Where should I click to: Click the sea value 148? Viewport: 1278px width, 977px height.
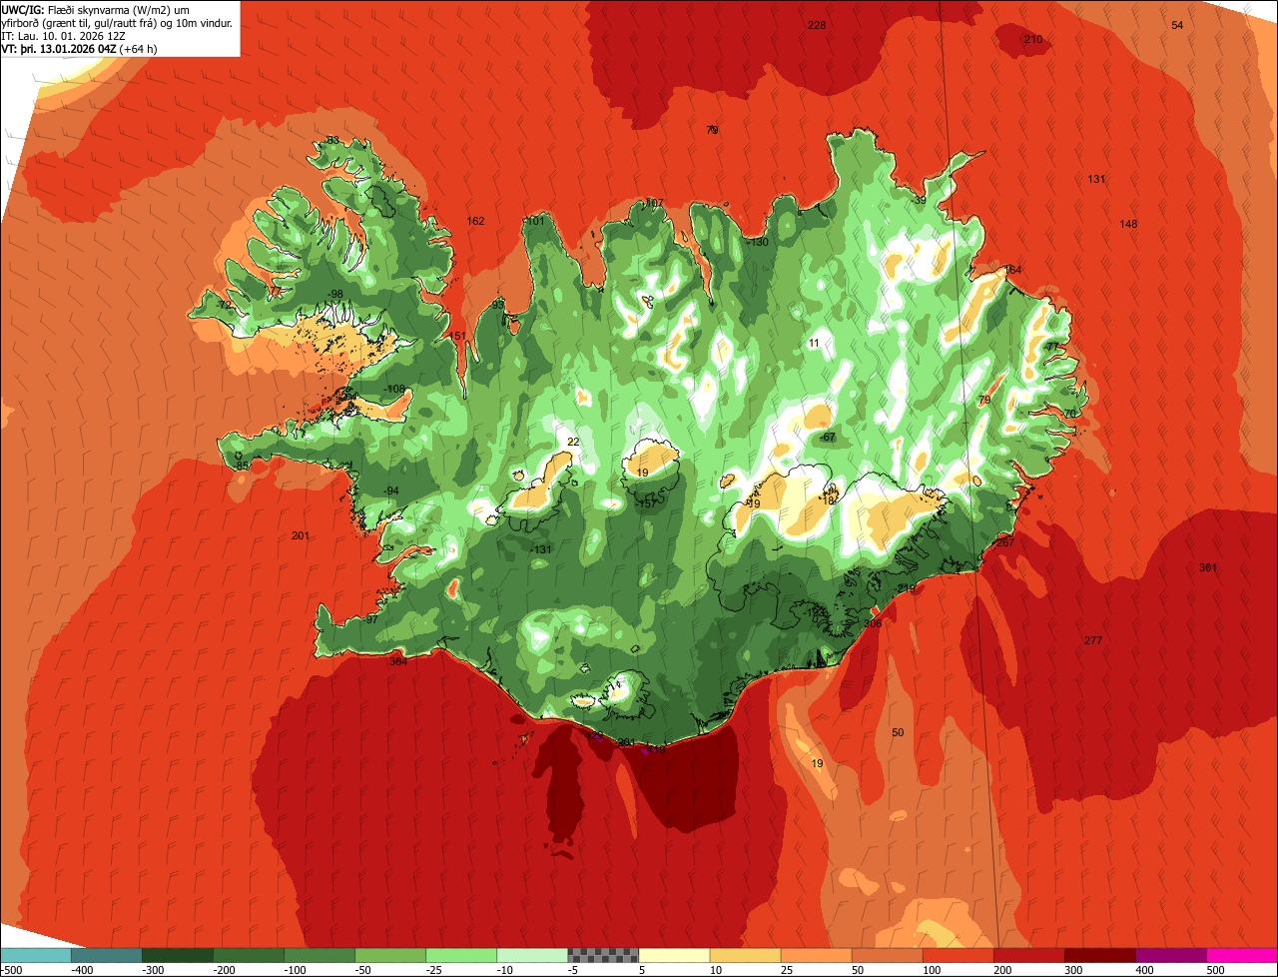click(x=1128, y=224)
